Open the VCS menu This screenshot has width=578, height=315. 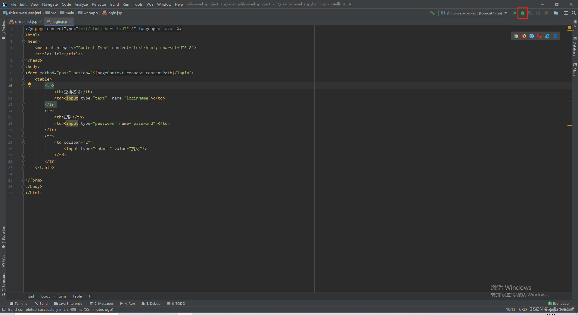coord(150,4)
